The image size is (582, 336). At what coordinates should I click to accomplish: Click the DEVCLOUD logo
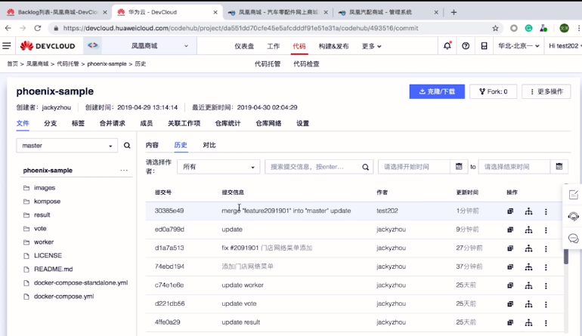point(48,46)
